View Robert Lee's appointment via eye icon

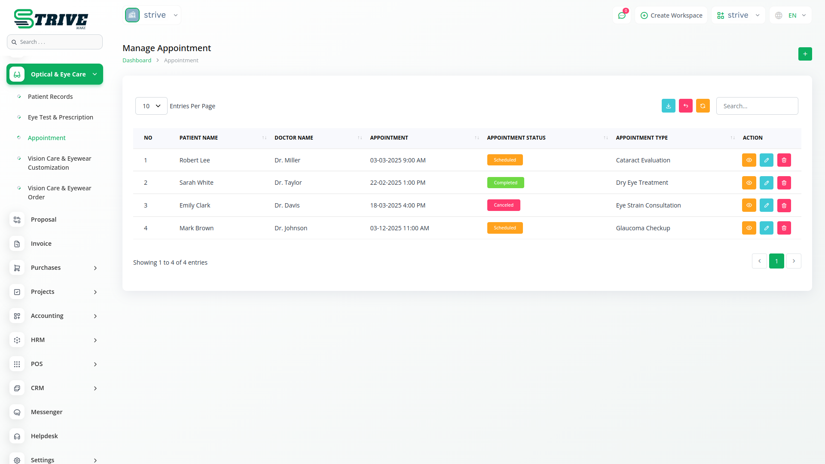click(749, 160)
